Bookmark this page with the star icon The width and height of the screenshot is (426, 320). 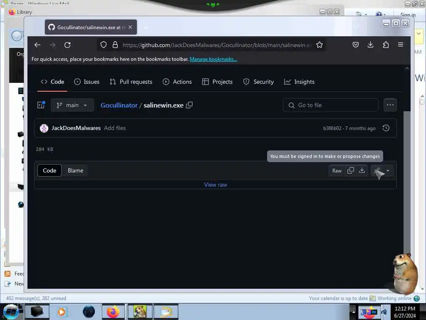point(319,45)
